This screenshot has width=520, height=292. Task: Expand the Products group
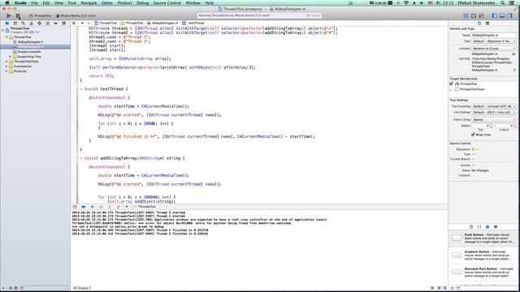6,71
